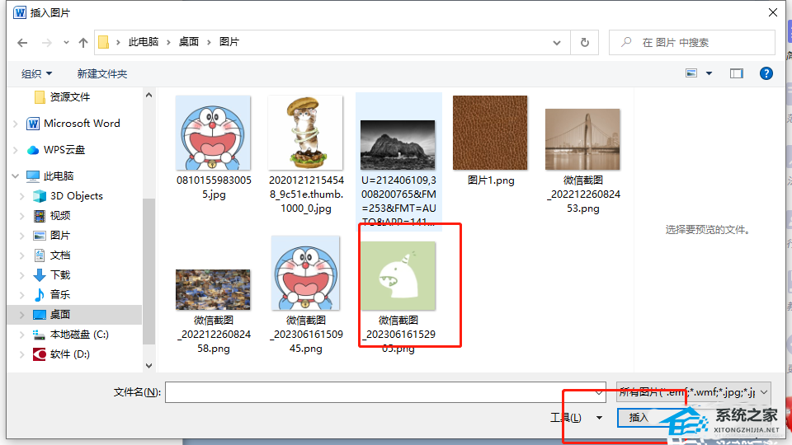Select bridge image 微信截图_20221226082453.png
Screen dimensions: 792x445
pyautogui.click(x=583, y=139)
